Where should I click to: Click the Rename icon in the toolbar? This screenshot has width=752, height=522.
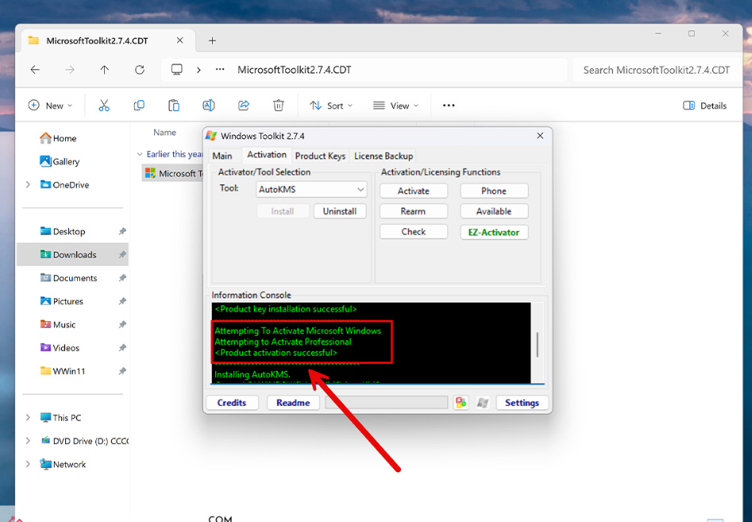tap(209, 106)
